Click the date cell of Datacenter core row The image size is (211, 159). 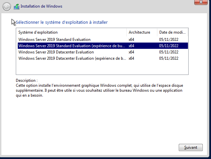169,52
